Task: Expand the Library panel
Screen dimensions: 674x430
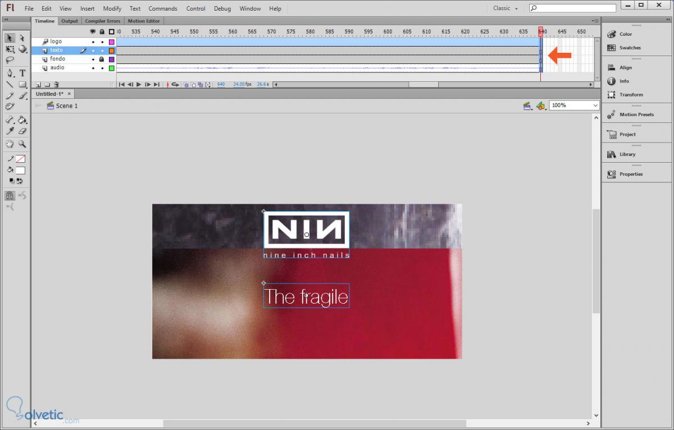Action: click(x=621, y=154)
